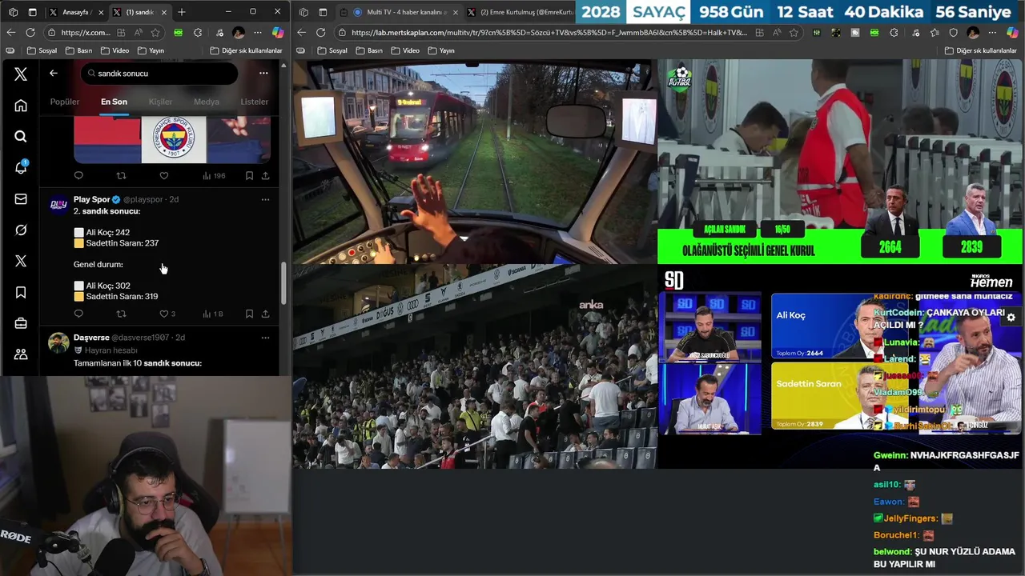Open more options on the Play Spor post
Viewport: 1025px width, 576px height.
coord(265,199)
